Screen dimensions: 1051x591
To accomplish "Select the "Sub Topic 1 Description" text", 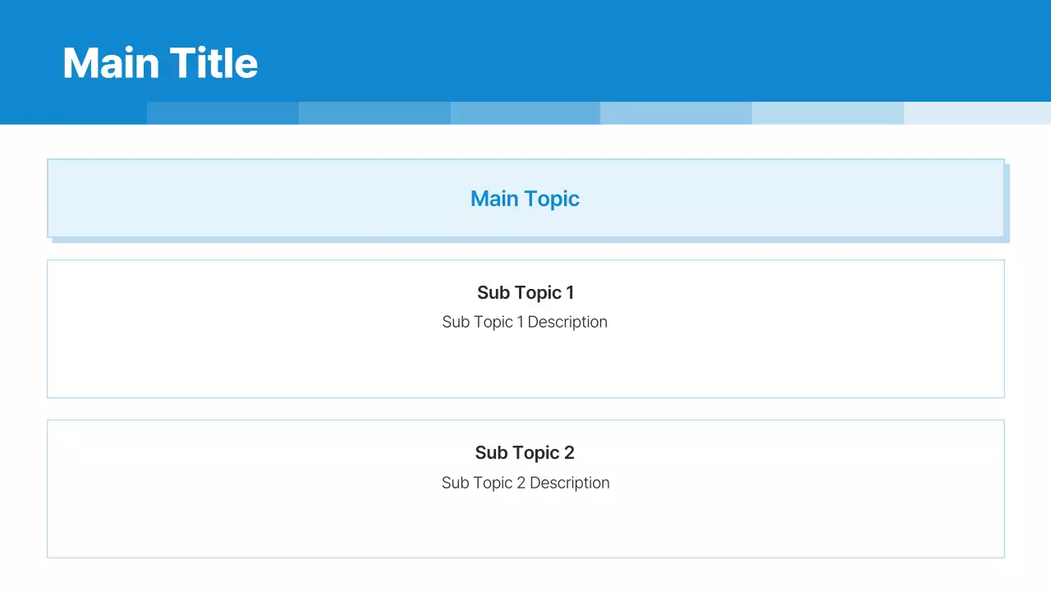I will [x=525, y=322].
